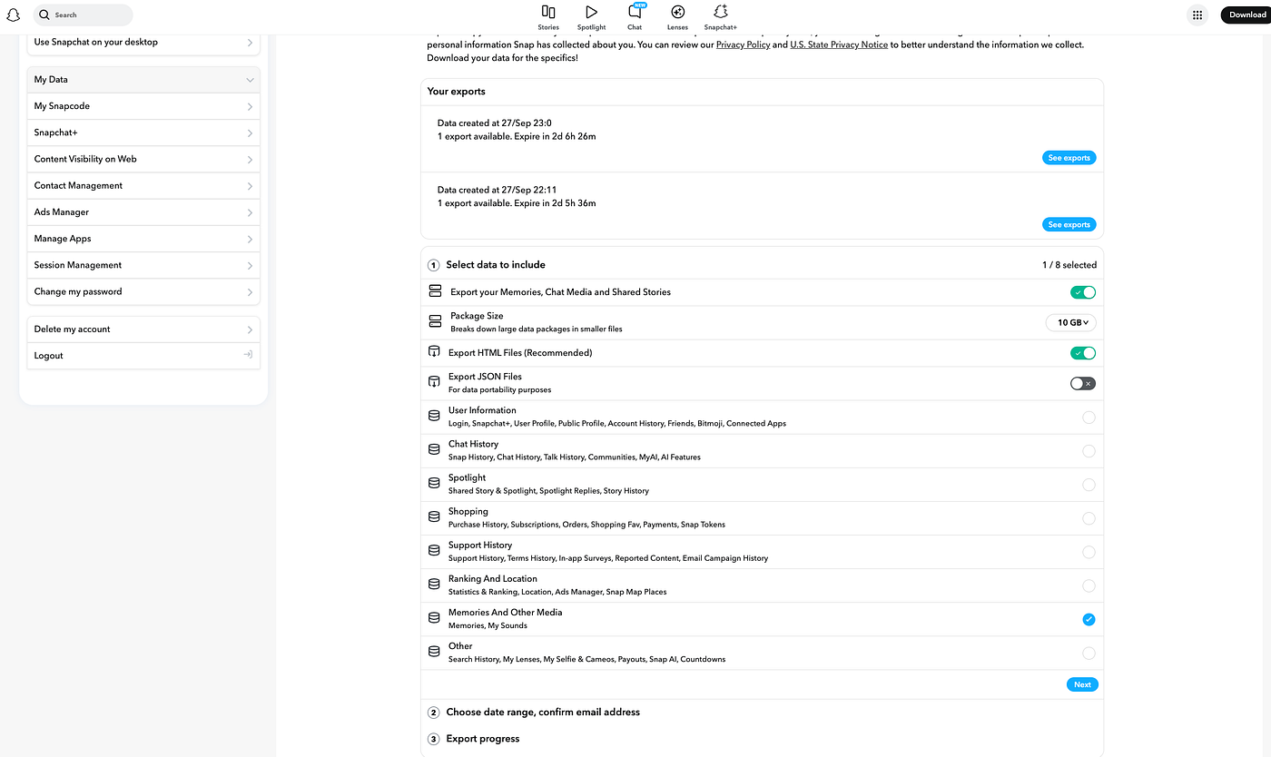Image resolution: width=1271 pixels, height=757 pixels.
Task: Open the U.S. State Privacy Notice link
Action: 839,44
